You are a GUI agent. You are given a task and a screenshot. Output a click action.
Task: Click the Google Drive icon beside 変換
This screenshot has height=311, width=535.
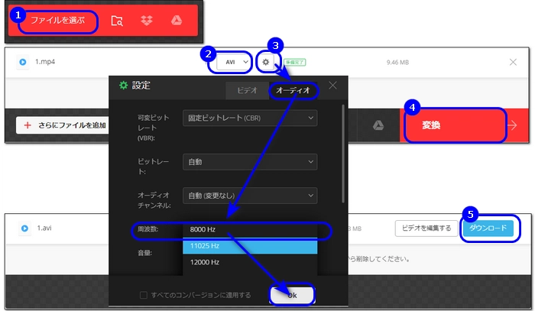pos(378,125)
